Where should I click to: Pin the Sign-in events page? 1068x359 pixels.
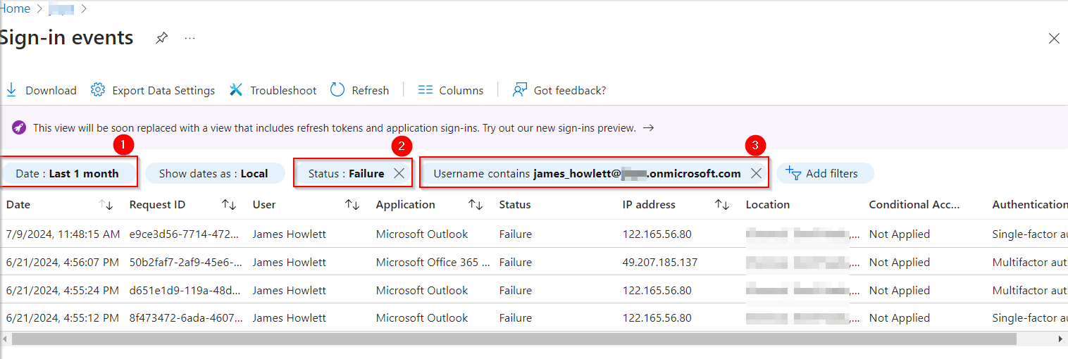pos(161,38)
